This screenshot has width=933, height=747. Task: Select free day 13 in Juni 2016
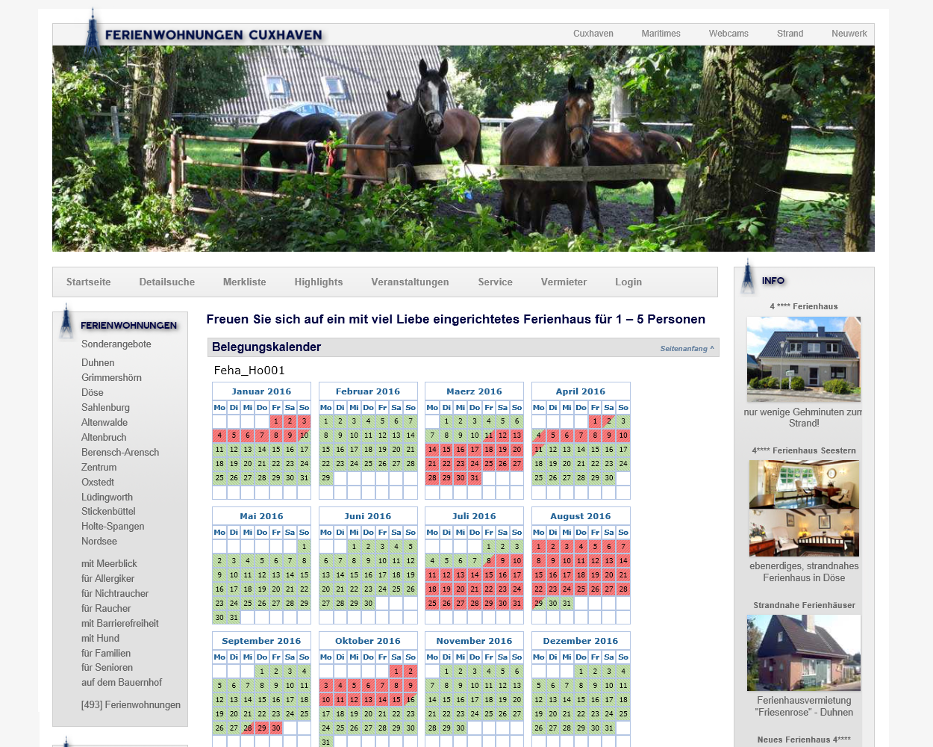tap(325, 575)
